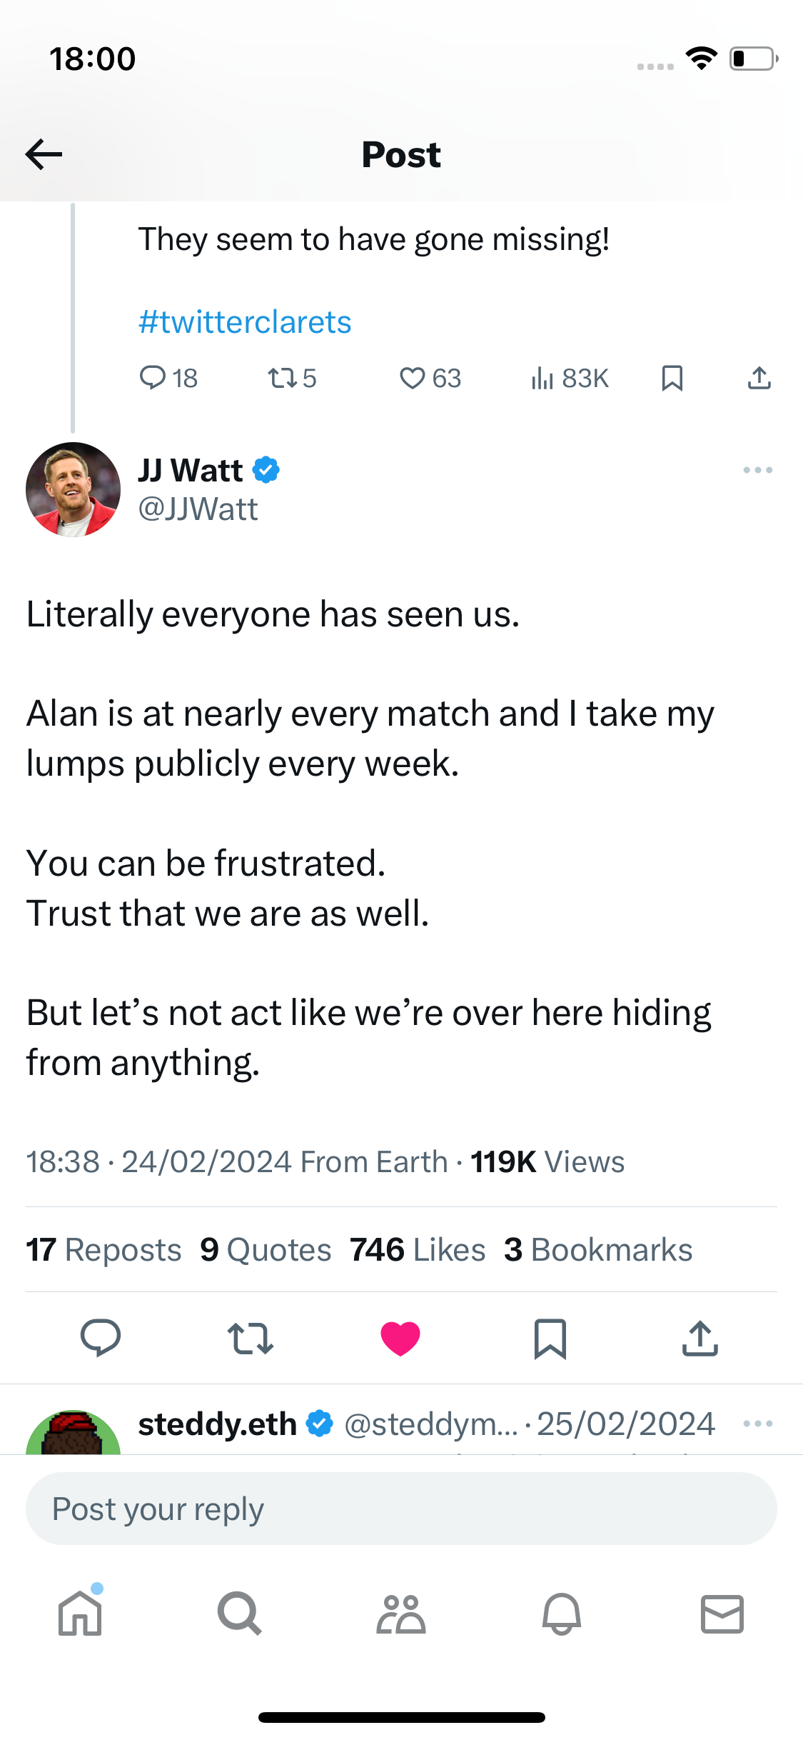View the 83K analytics of parent post
This screenshot has height=1740, width=803.
[570, 378]
